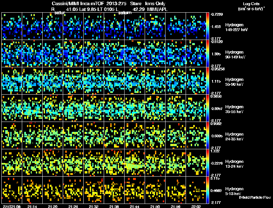Viewport: 273px width, 208px height.
Task: Click the 21:56 time axis label
Action: click(175, 206)
